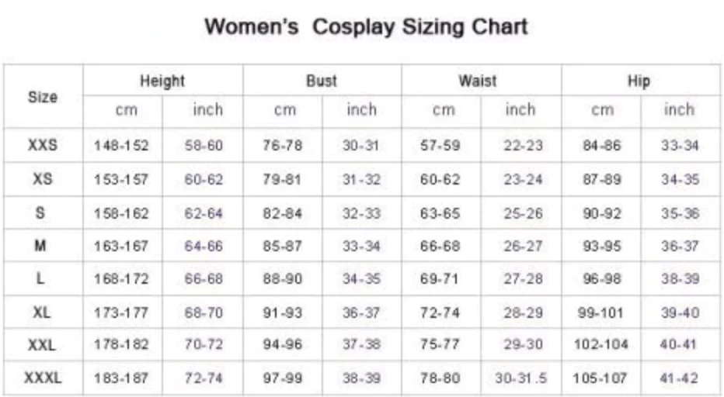Select the 66-68 waist cm cell

(x=440, y=247)
